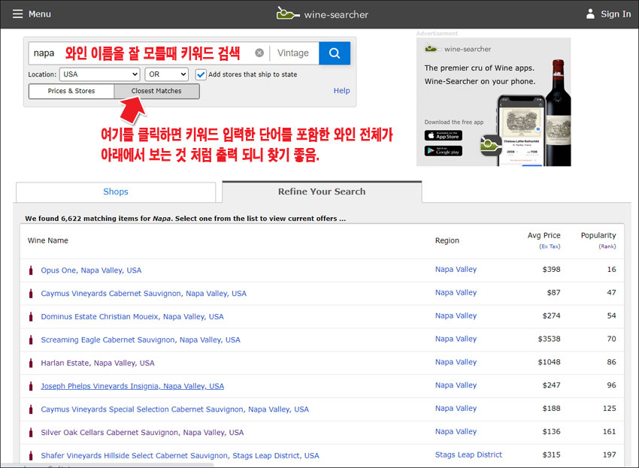Viewport: 639px width, 468px height.
Task: Click the Vintage input field
Action: click(x=294, y=53)
